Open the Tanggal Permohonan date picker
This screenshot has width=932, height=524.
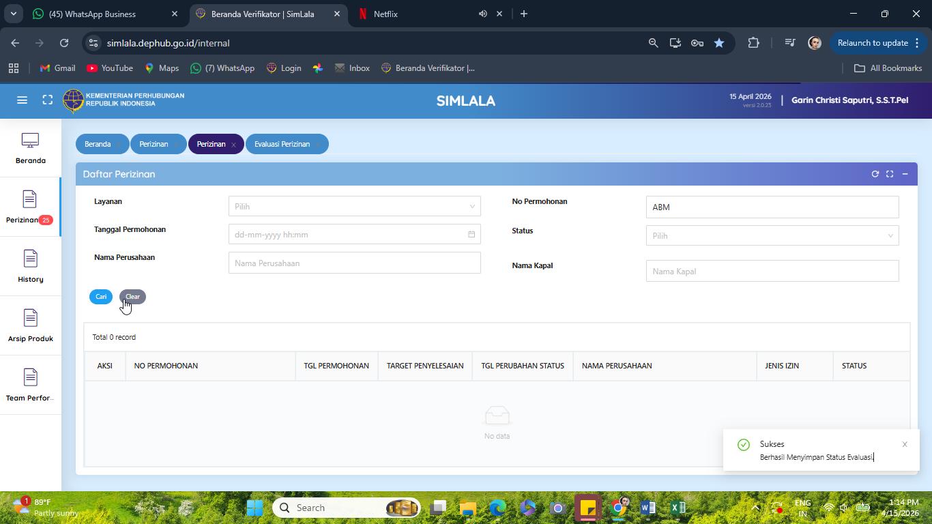coord(355,234)
